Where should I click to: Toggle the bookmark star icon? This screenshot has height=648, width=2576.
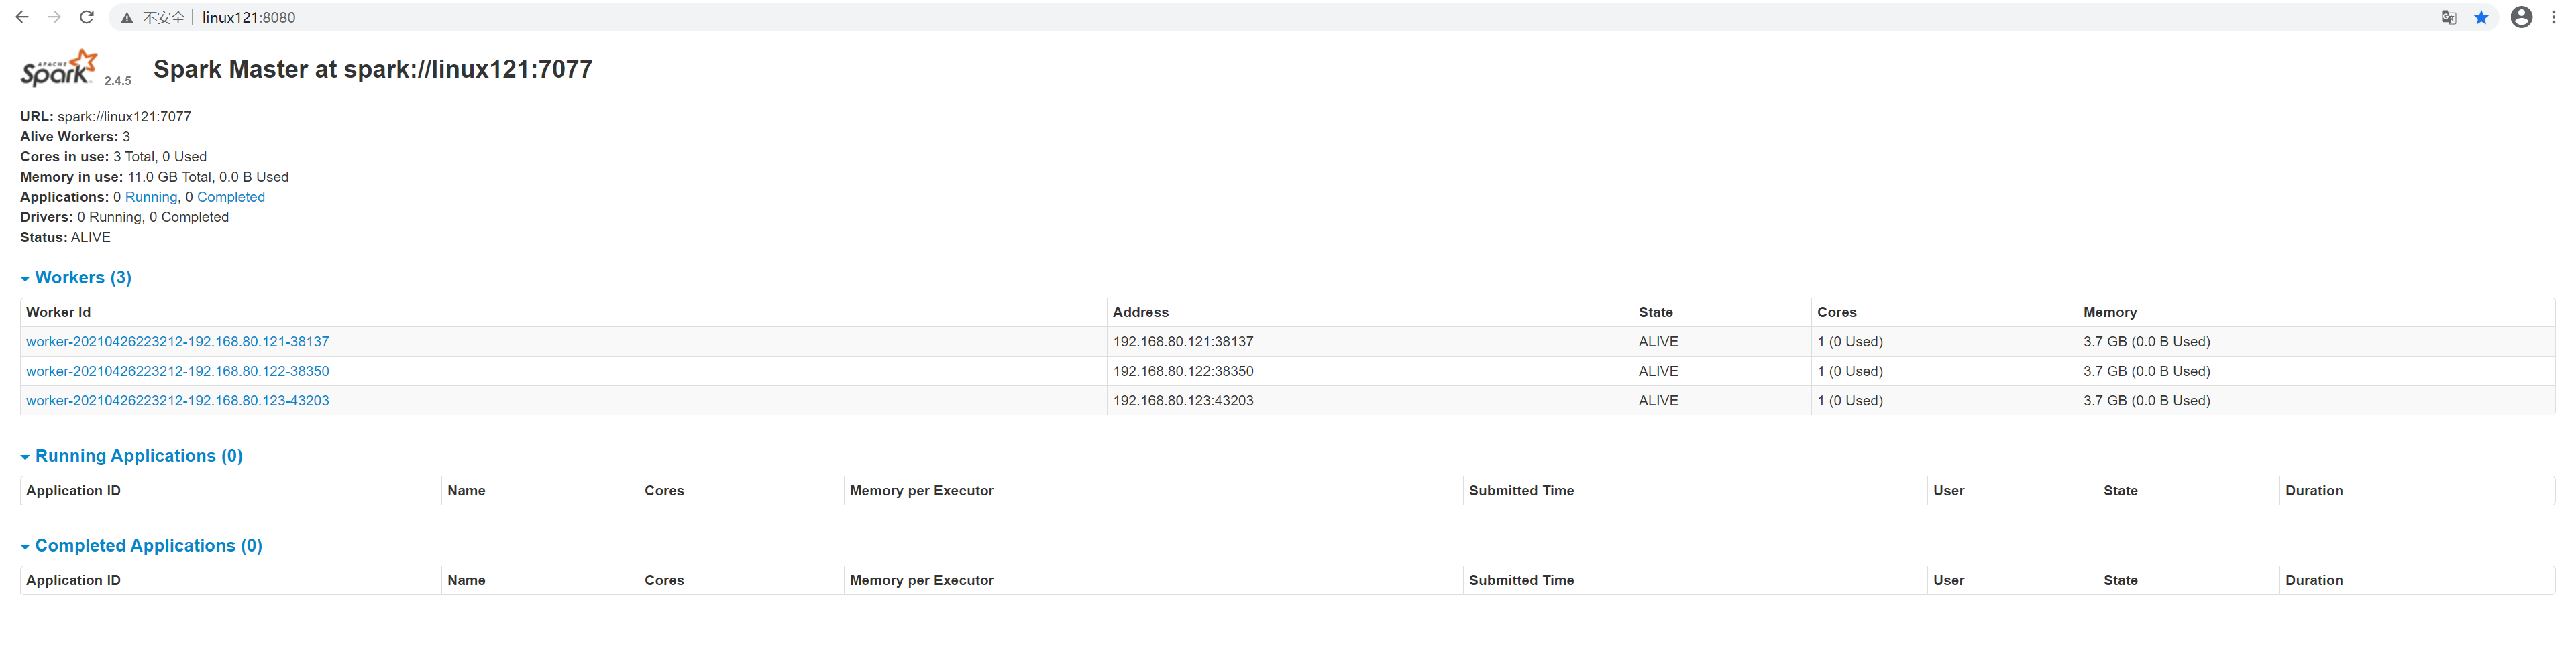(2481, 18)
